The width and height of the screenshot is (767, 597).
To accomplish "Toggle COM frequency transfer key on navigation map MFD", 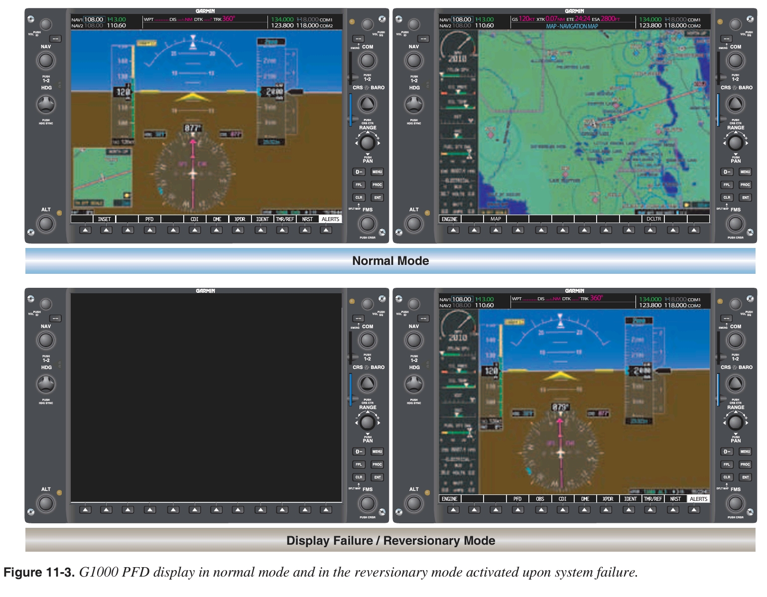I will (726, 39).
